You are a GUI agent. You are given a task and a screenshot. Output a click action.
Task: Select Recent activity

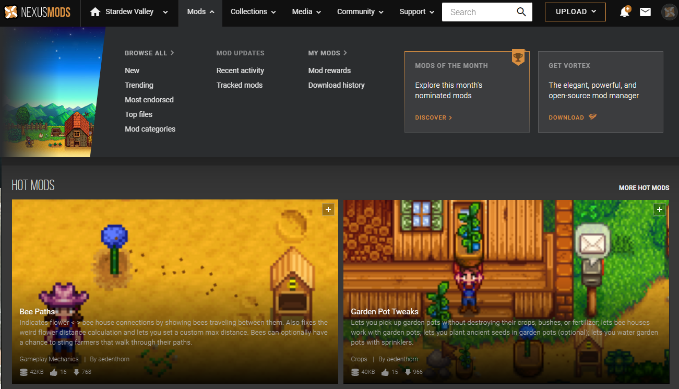point(240,70)
